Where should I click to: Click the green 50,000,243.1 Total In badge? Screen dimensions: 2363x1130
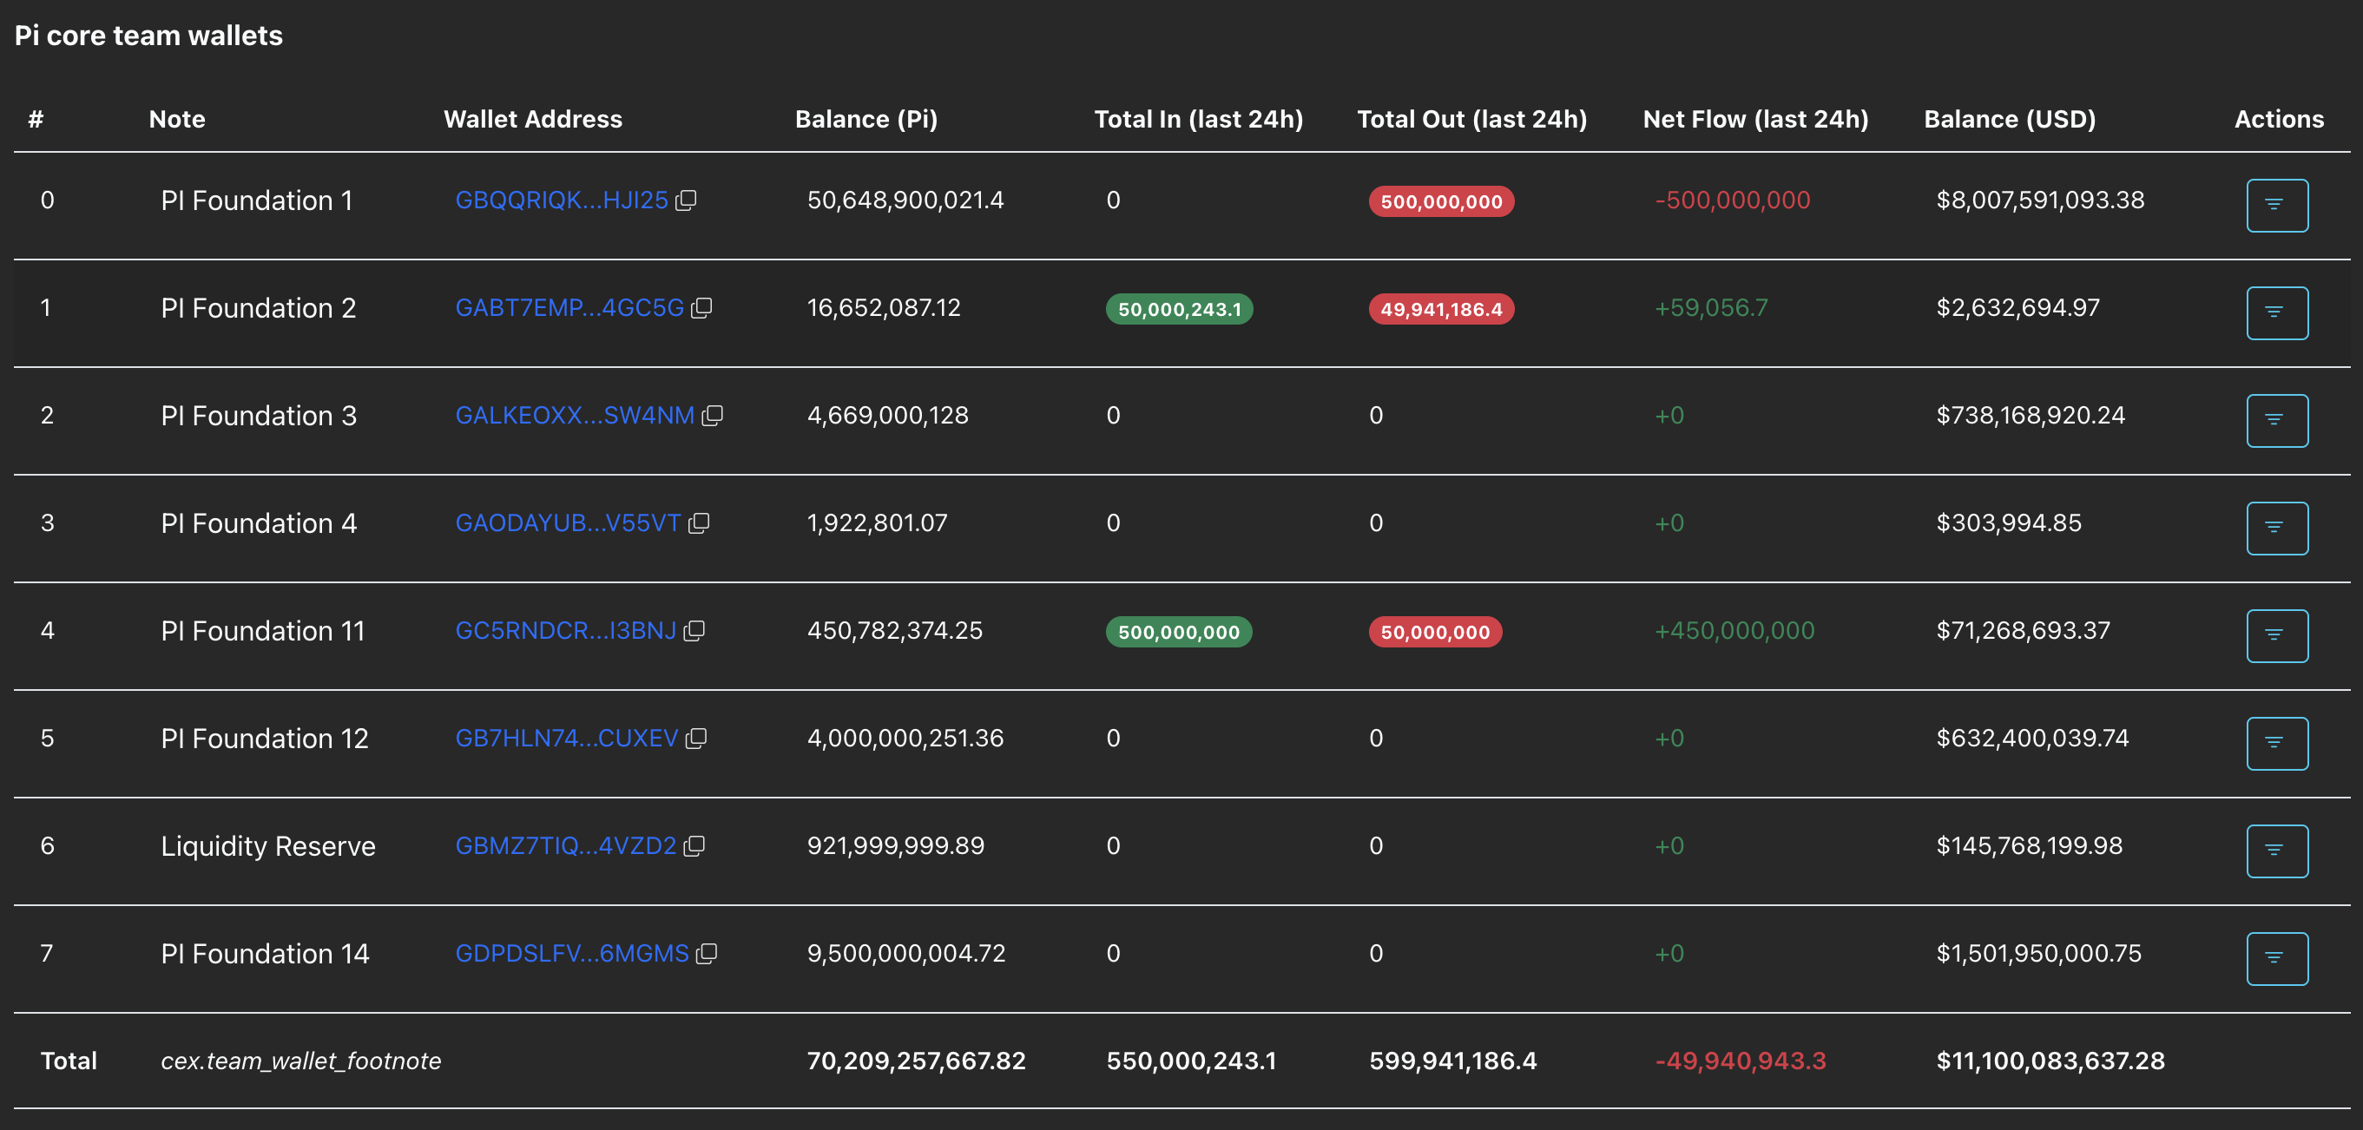click(1179, 309)
